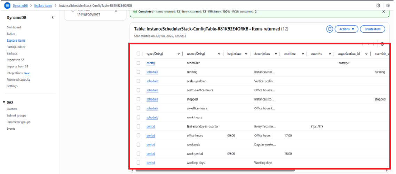The image size is (396, 174).
Task: Toggle the select-all items checkbox
Action: [x=138, y=54]
